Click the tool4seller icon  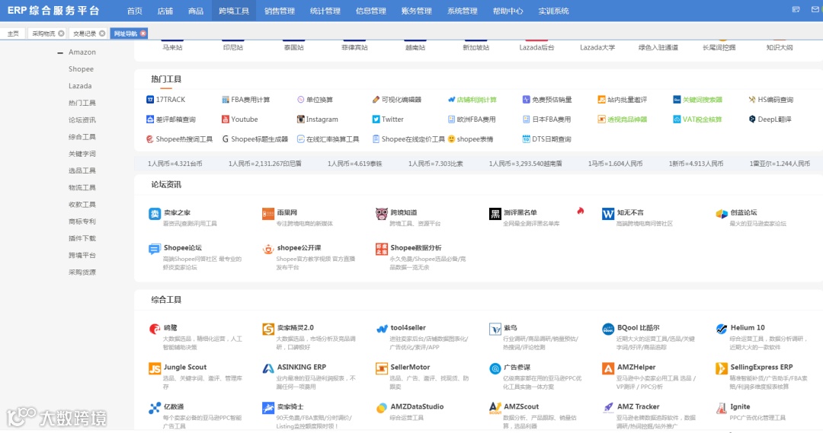click(382, 329)
